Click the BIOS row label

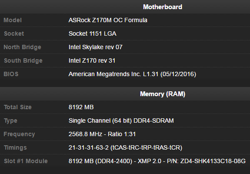pos(11,74)
